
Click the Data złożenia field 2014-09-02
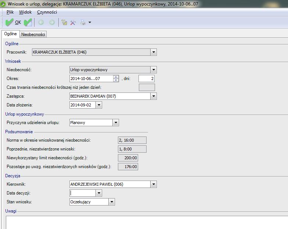click(x=83, y=105)
